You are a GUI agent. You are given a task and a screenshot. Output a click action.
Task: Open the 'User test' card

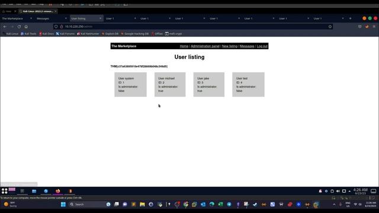[248, 85]
